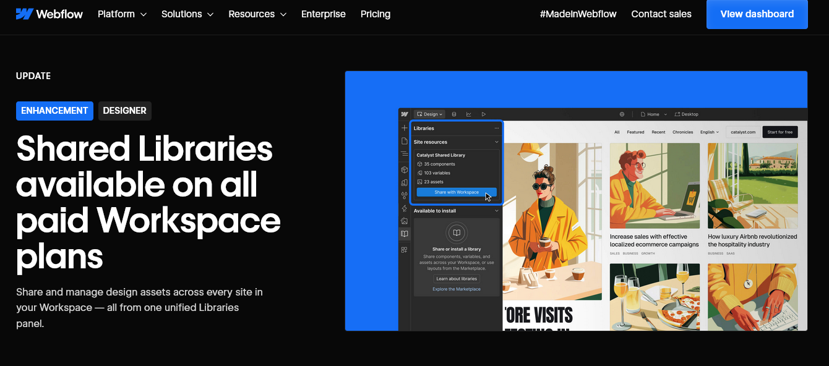Click the View dashboard button

point(757,14)
